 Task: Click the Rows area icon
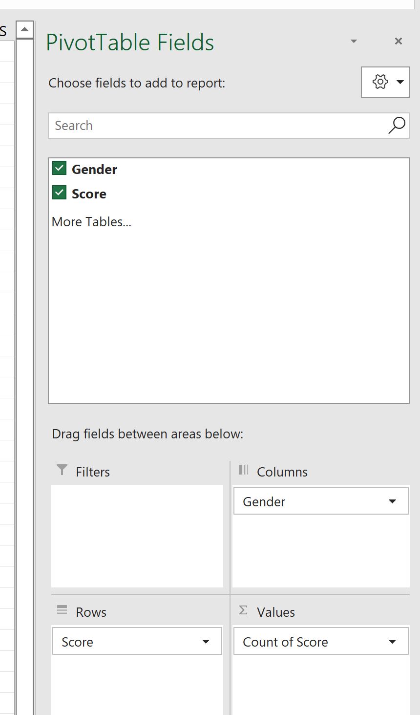[62, 610]
